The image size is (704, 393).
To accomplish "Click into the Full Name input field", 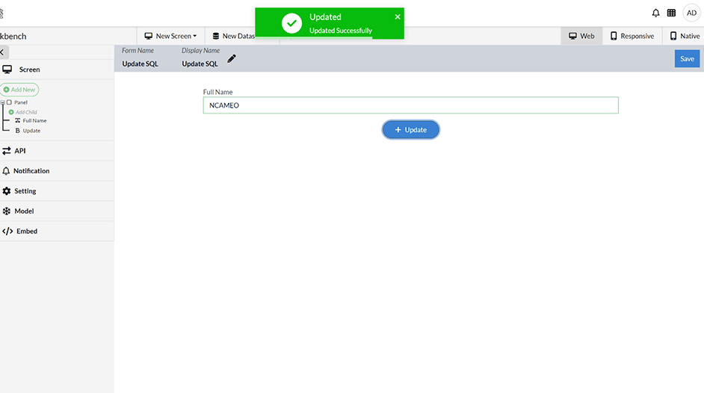I will pyautogui.click(x=410, y=105).
